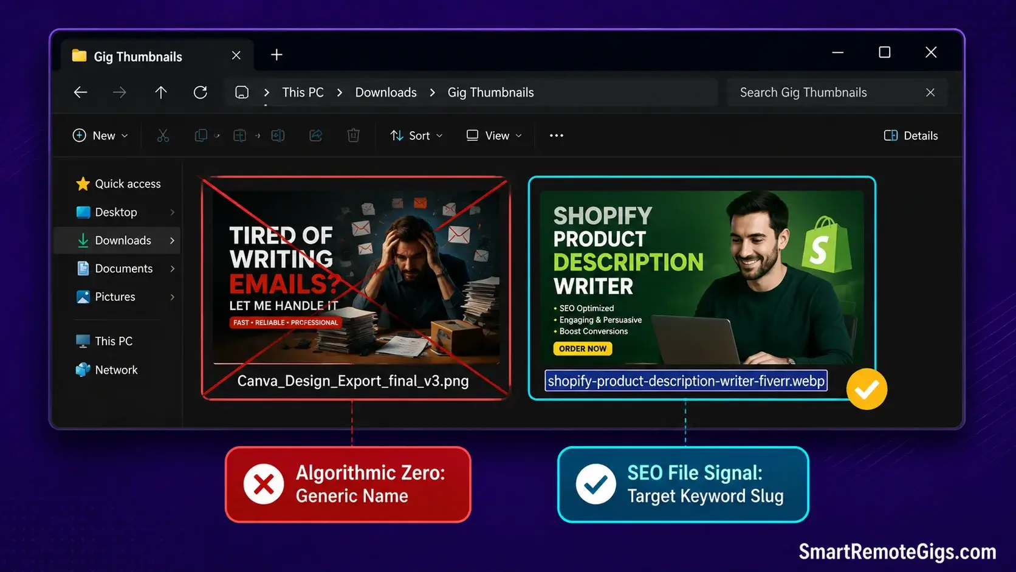Go back with the Back arrow
This screenshot has width=1016, height=572.
80,92
